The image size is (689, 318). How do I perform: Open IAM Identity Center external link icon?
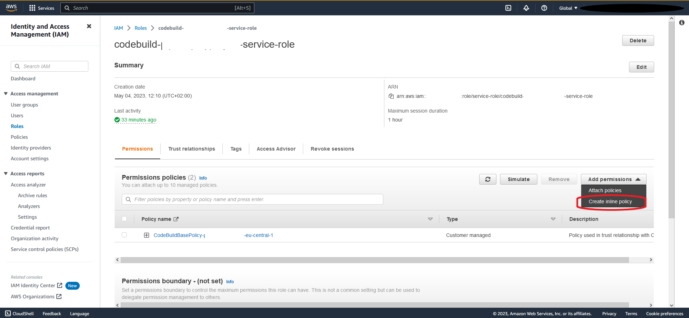[x=60, y=285]
